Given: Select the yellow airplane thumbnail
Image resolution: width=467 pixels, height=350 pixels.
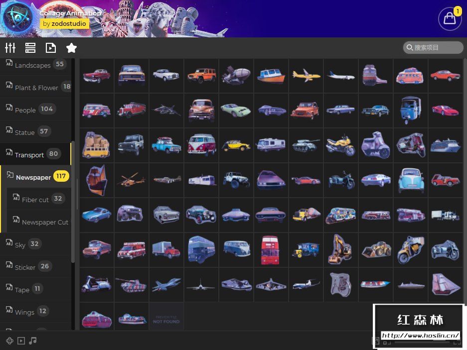Looking at the screenshot, I should tap(306, 76).
